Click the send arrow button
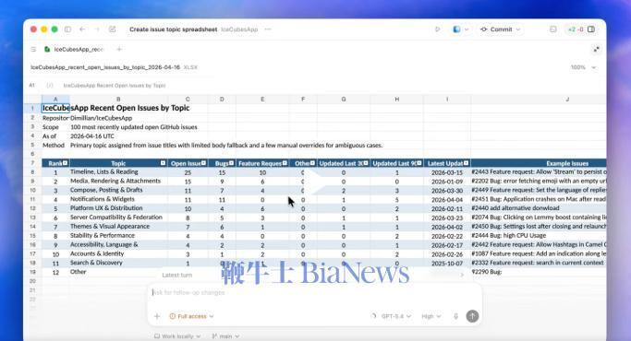The width and height of the screenshot is (631, 341). (472, 316)
